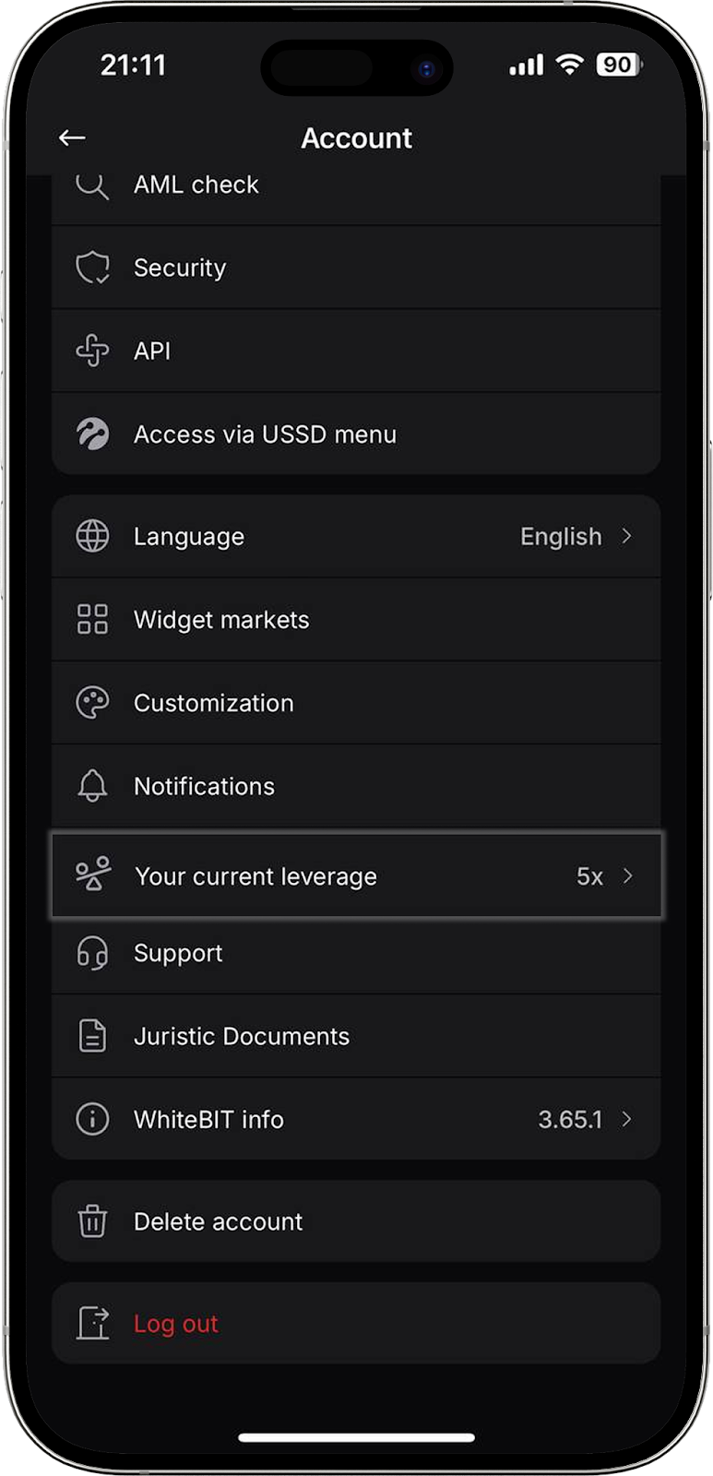The image size is (713, 1476).
Task: Tap the Widget markets grid icon
Action: click(92, 619)
